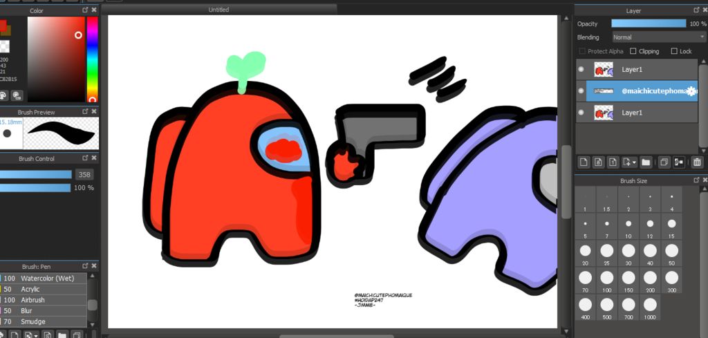Duplicate brush icon below the brush list

coord(77,335)
